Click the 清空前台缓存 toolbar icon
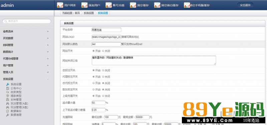The height and width of the screenshot is (125, 267). tap(157, 5)
